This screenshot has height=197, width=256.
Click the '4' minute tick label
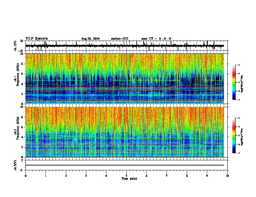click(x=106, y=176)
